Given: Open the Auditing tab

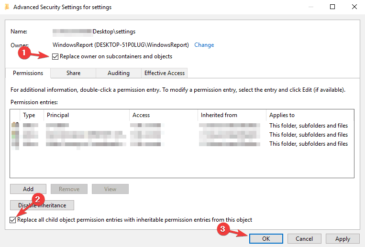Looking at the screenshot, I should (119, 73).
